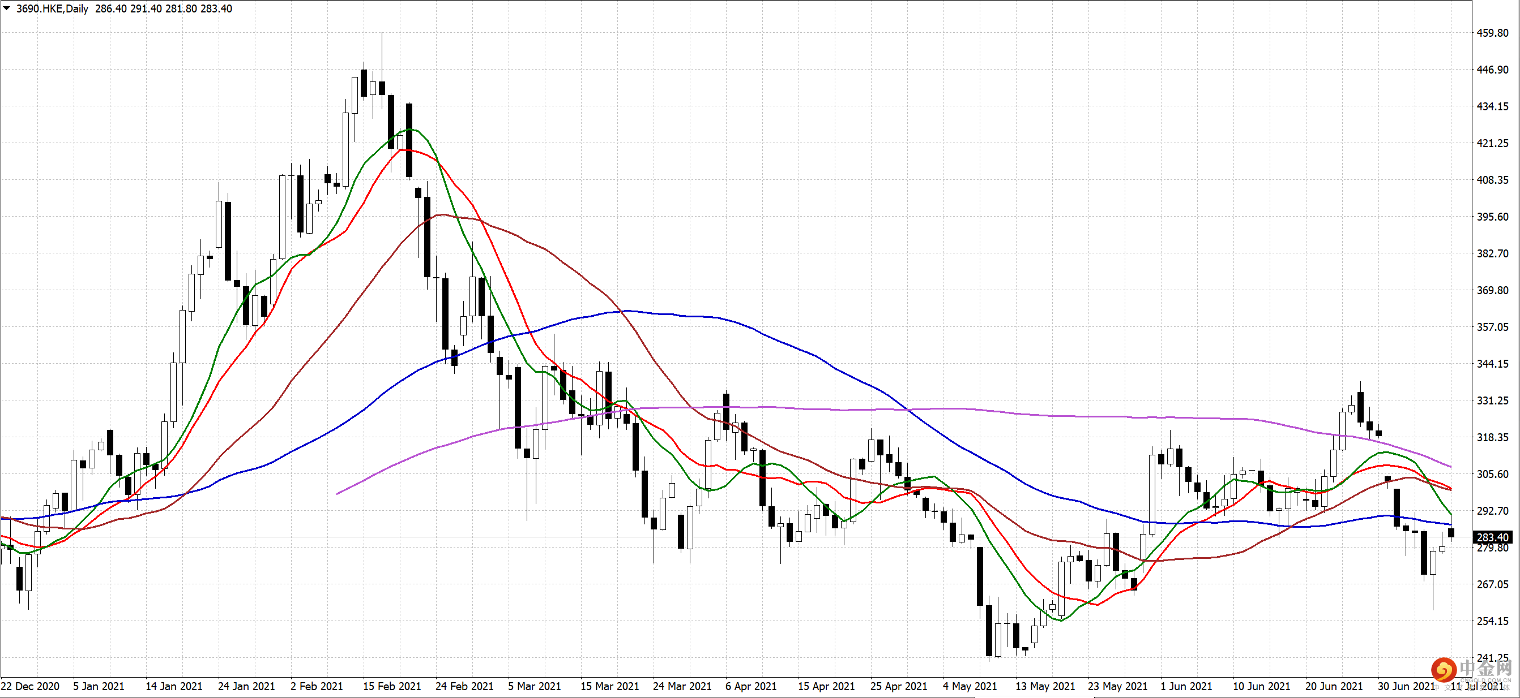Viewport: 1520px width, 698px height.
Task: Click the start of the purple moving average
Action: point(338,493)
